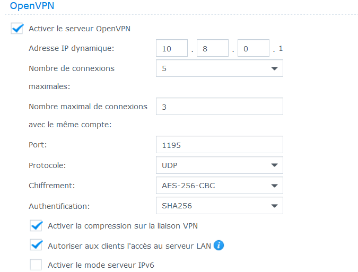Click the third IP octet field (0)
This screenshot has height=272, width=358.
tap(253, 49)
